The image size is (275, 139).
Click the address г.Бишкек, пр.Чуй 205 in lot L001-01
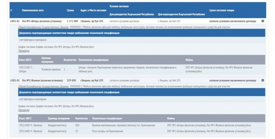[92, 21]
